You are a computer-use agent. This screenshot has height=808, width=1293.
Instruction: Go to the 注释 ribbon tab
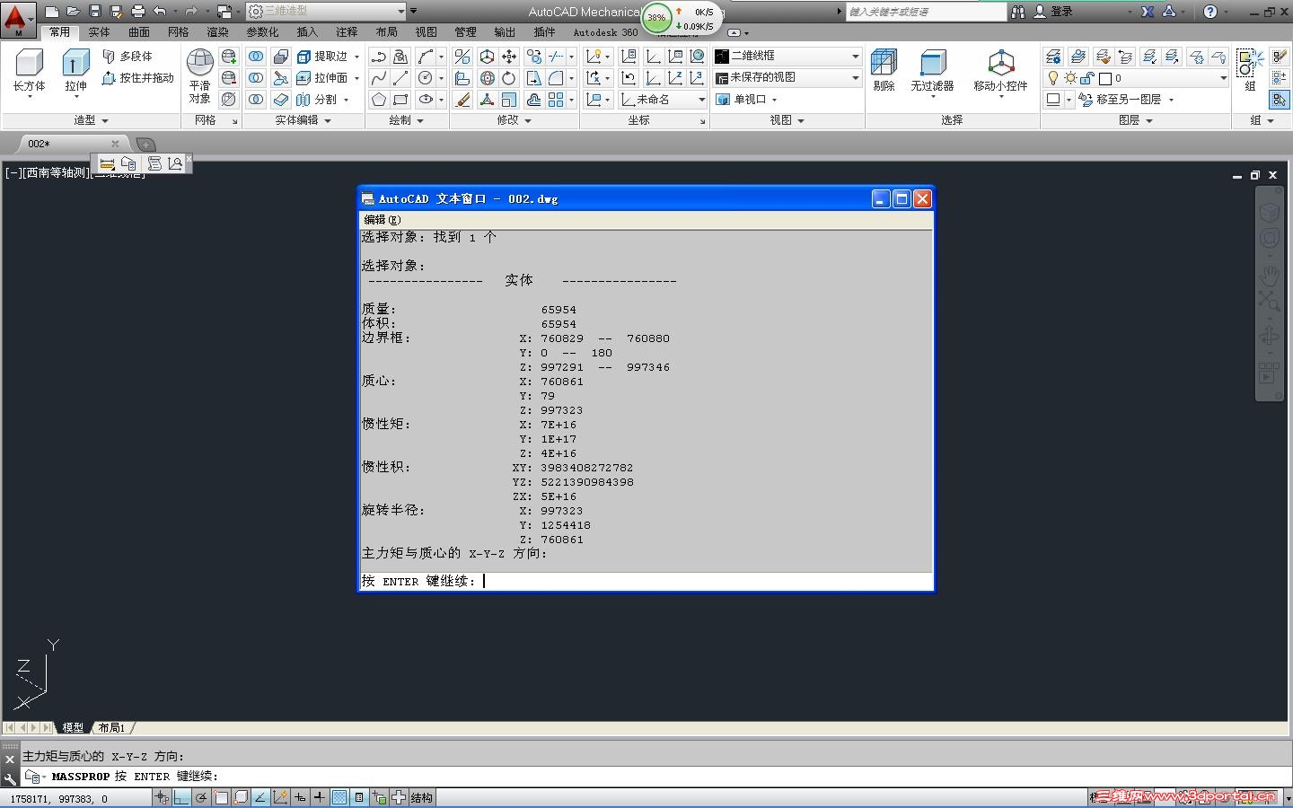click(347, 32)
